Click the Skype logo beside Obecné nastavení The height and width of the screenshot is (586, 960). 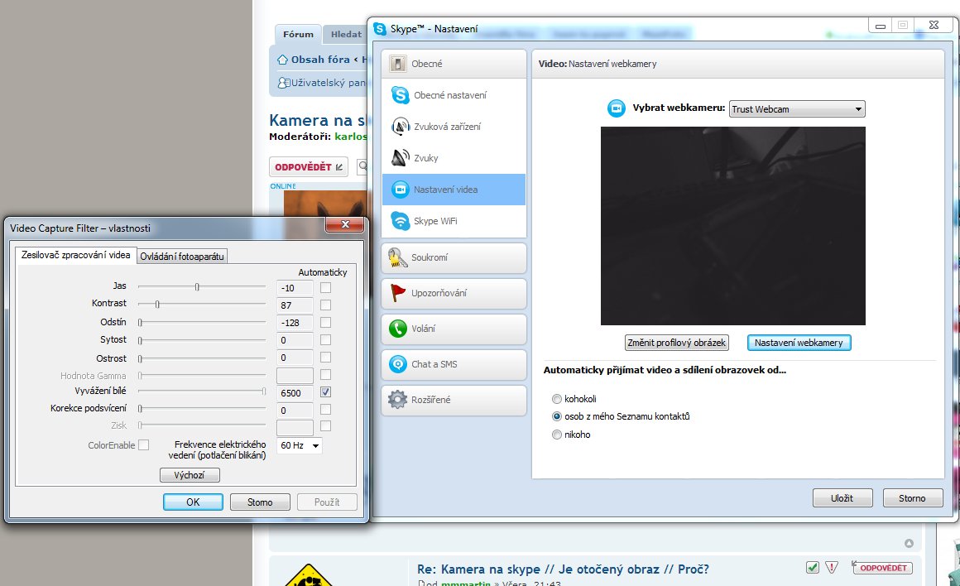tap(400, 95)
